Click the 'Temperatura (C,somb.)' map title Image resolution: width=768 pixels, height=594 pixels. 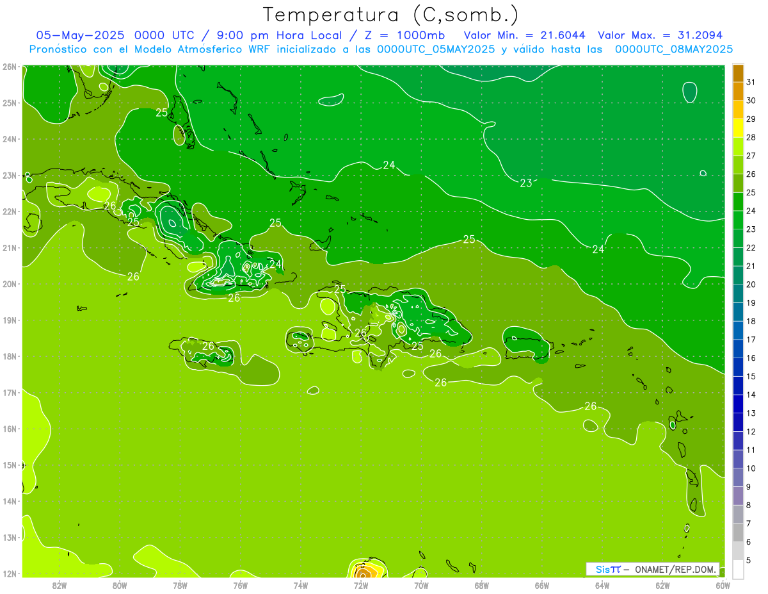391,15
